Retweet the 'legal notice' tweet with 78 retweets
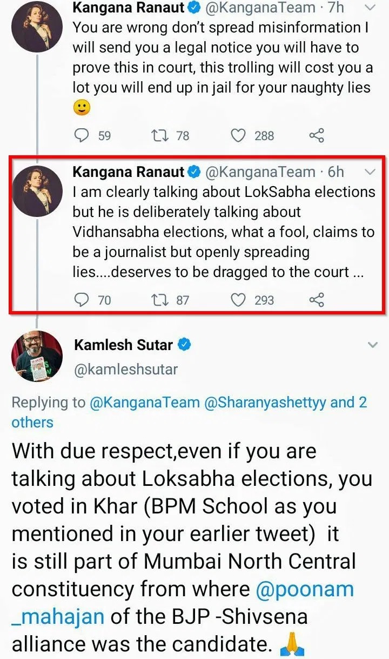This screenshot has height=659, width=389. (x=160, y=135)
